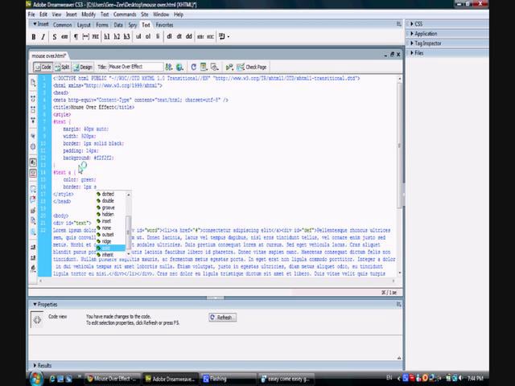Switch to Split view
This screenshot has width=515, height=386.
(64, 67)
